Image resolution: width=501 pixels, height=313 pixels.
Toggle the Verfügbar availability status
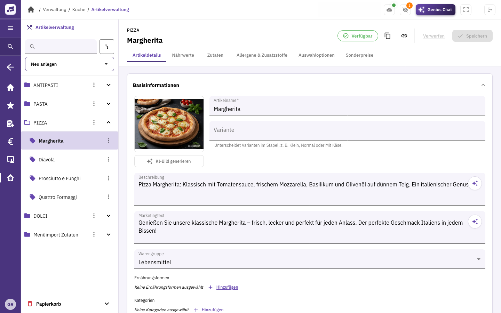(358, 36)
